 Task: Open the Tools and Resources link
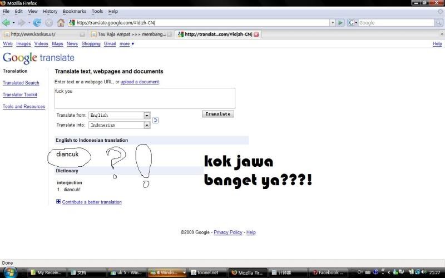(24, 107)
